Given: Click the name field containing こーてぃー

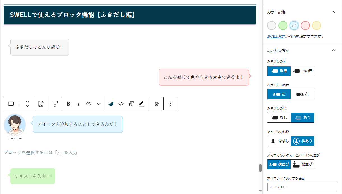Looking at the screenshot, I should pos(302,187).
